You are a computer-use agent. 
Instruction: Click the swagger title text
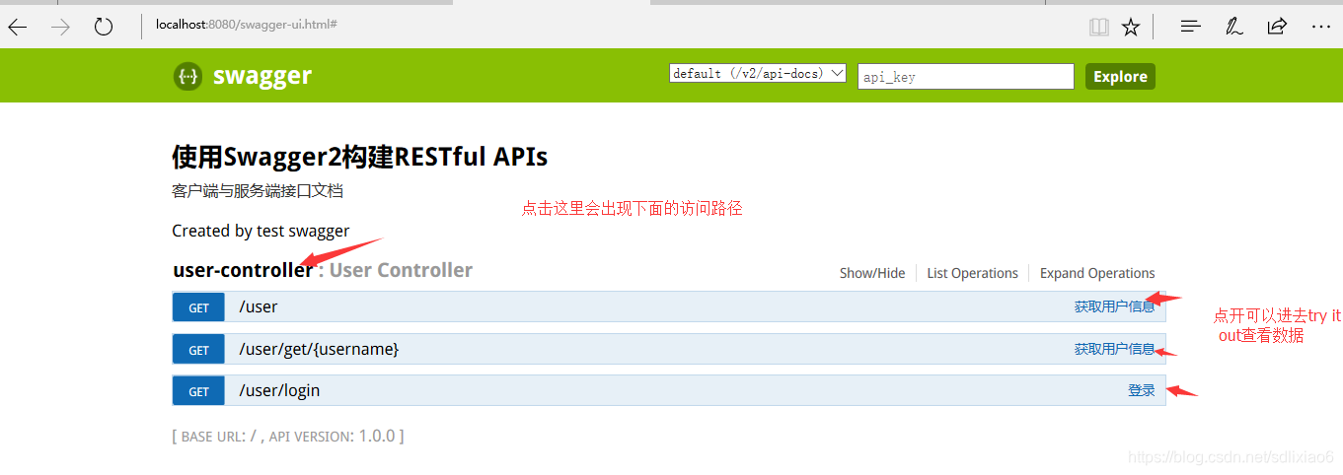[262, 76]
